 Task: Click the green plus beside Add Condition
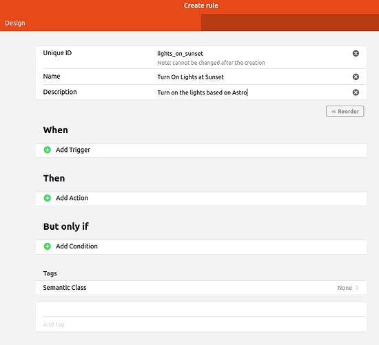48,246
